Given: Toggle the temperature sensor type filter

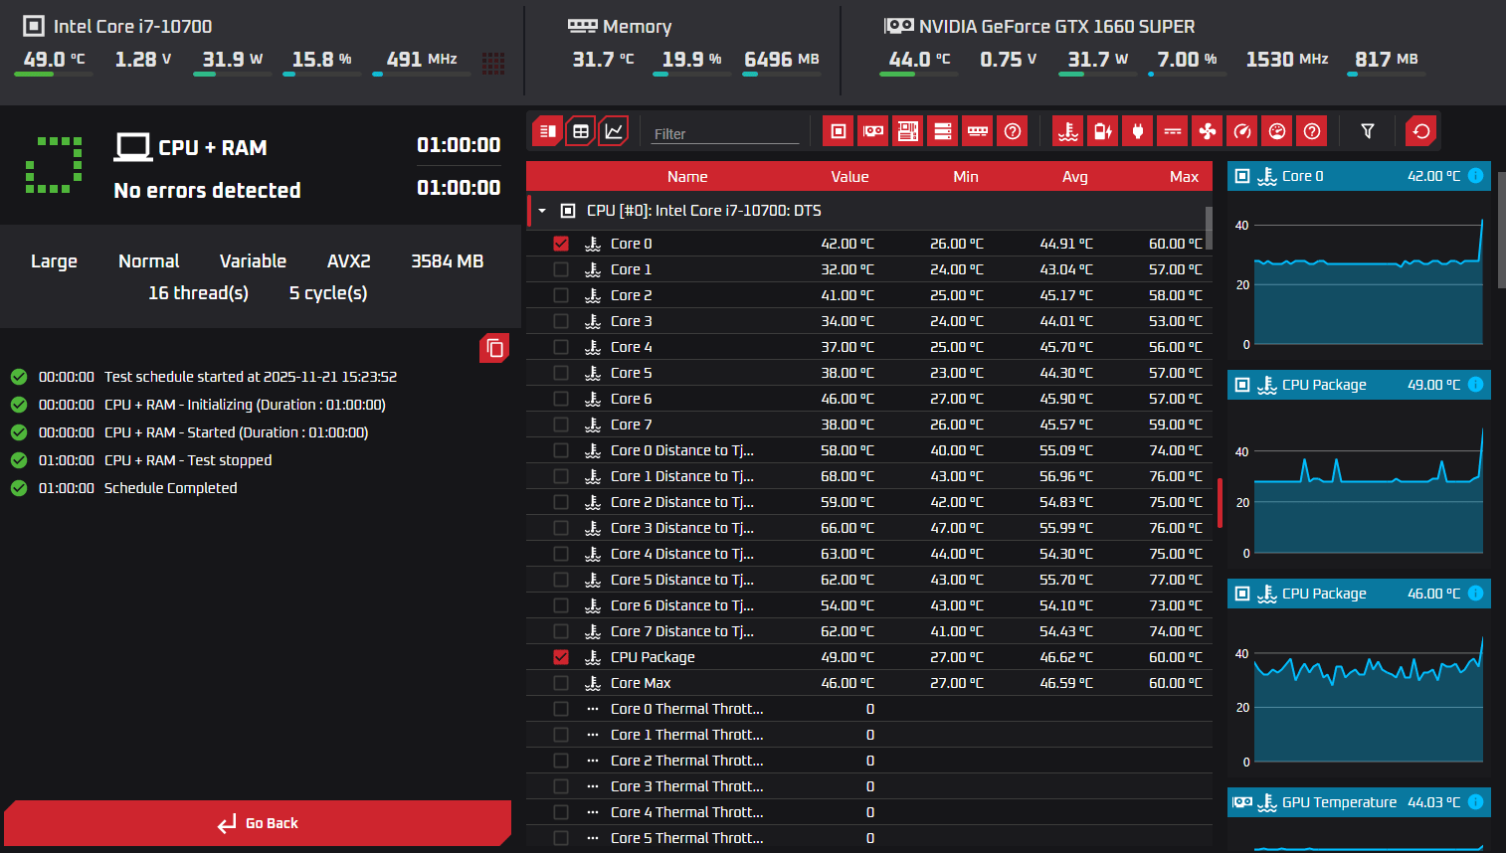Looking at the screenshot, I should tap(1068, 131).
